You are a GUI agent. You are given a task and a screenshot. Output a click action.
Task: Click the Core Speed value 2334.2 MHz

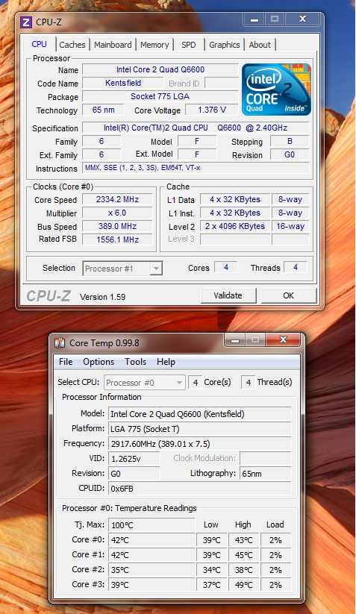[x=117, y=200]
